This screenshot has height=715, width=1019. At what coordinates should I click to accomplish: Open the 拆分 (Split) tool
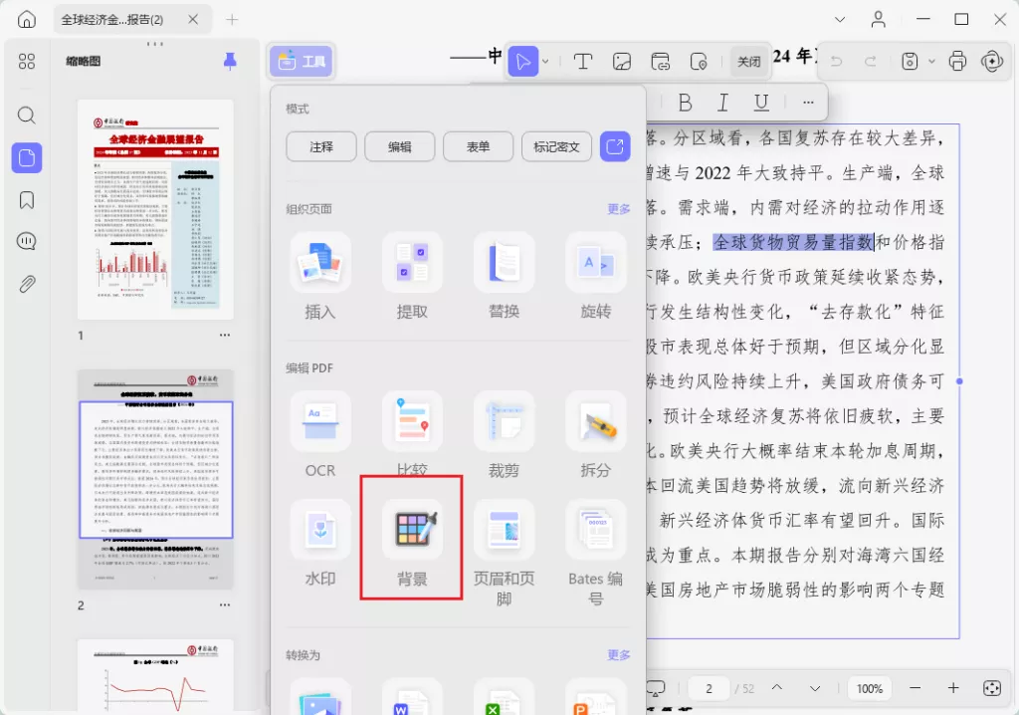(x=595, y=435)
